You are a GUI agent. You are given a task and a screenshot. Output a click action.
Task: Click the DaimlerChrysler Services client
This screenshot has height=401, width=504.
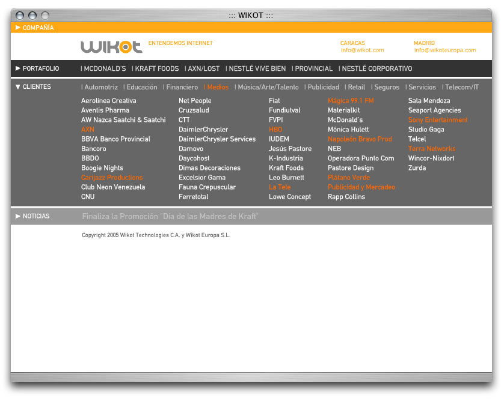217,139
